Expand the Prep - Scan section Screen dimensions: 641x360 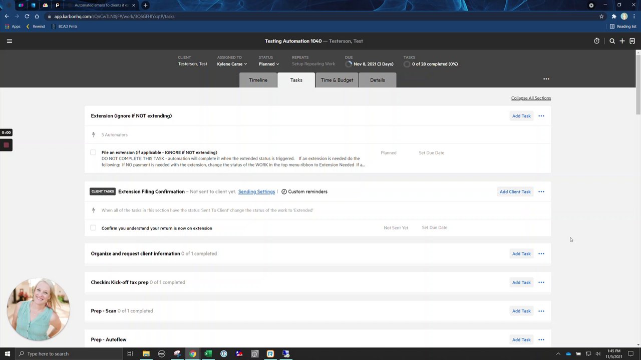click(x=104, y=311)
